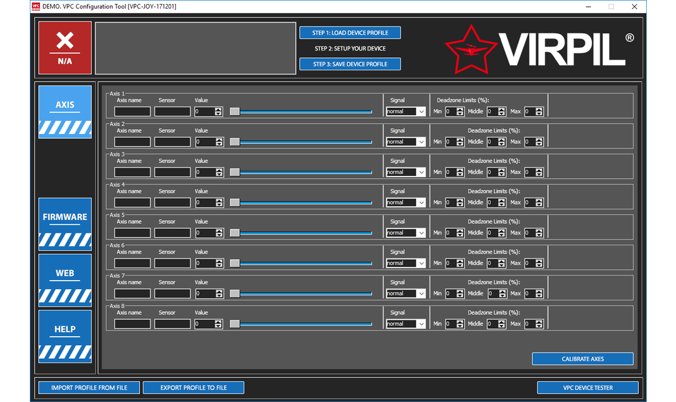The image size is (676, 402).
Task: Click Axis 4 Min deadzone spinner
Action: click(455, 202)
